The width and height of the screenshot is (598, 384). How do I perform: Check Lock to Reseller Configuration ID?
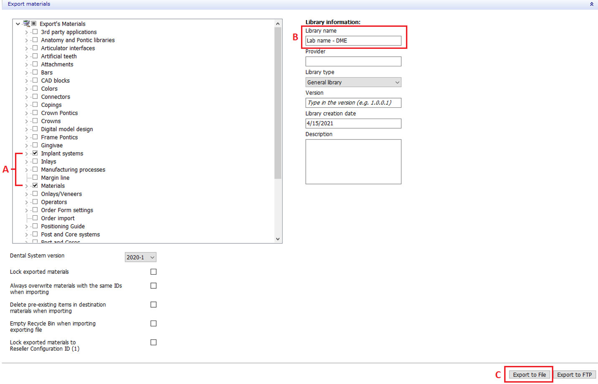click(x=154, y=342)
